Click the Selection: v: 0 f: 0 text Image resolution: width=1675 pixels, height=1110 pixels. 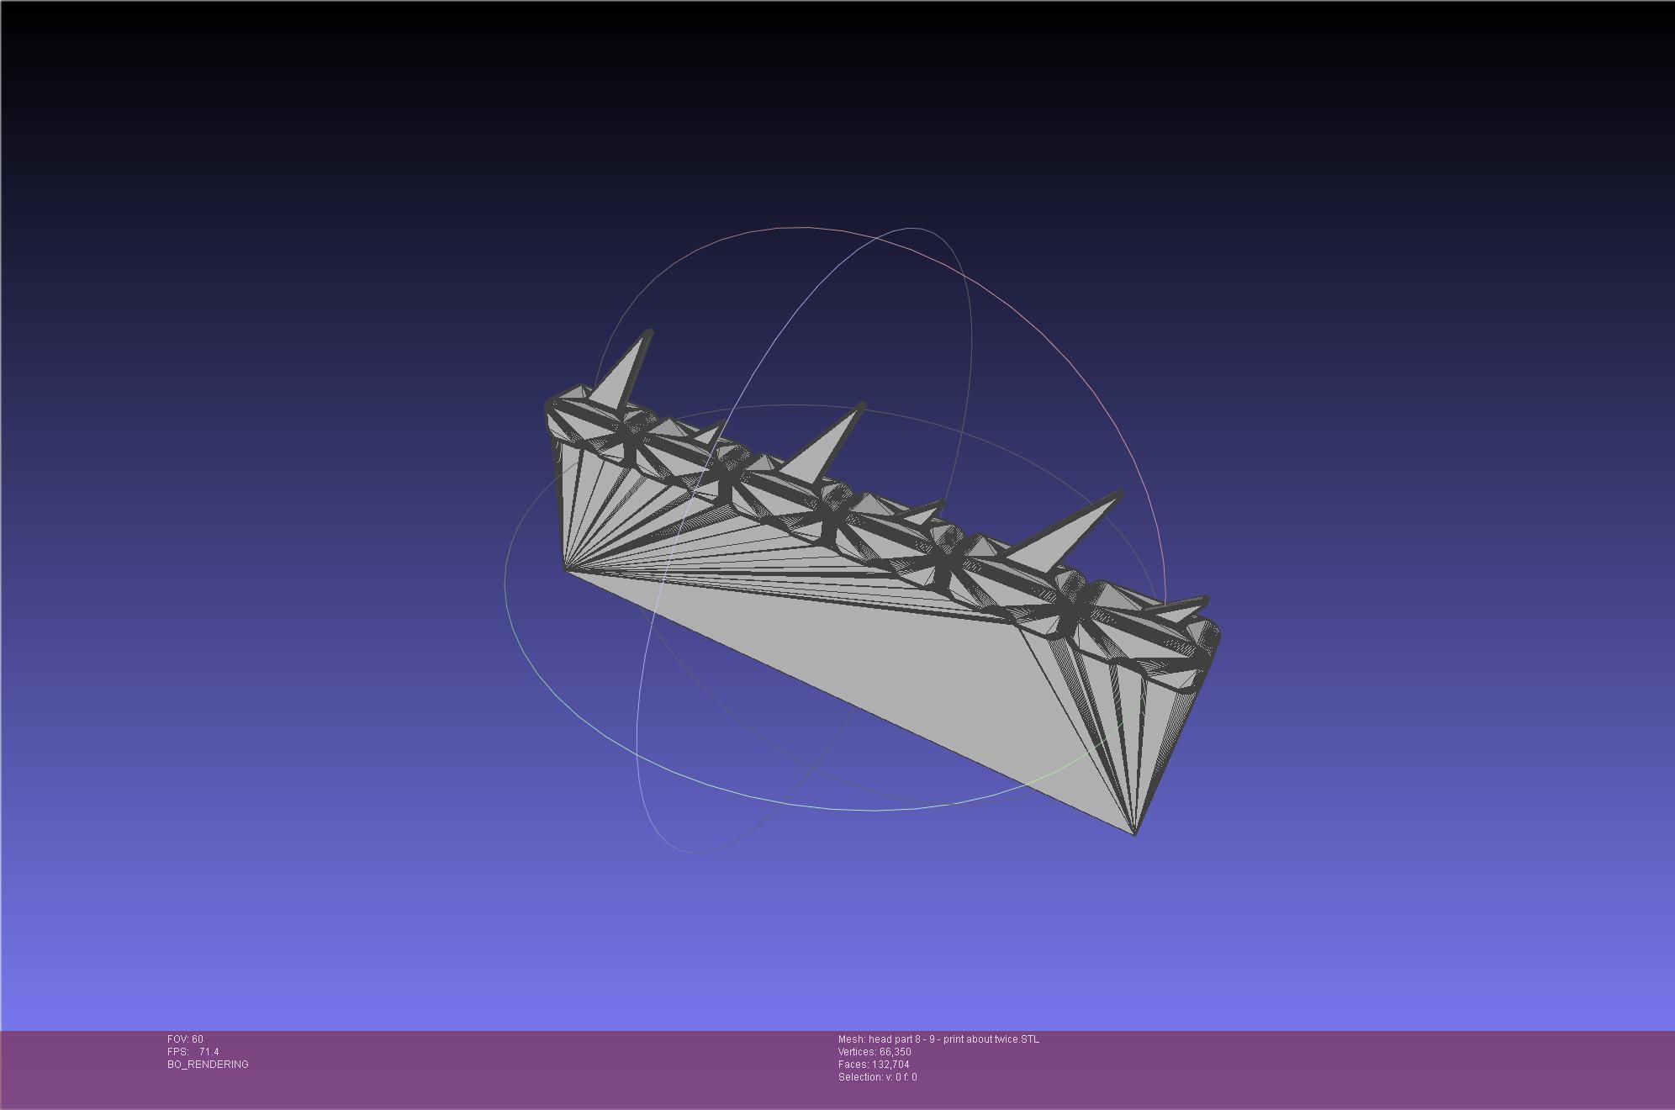pos(877,1076)
